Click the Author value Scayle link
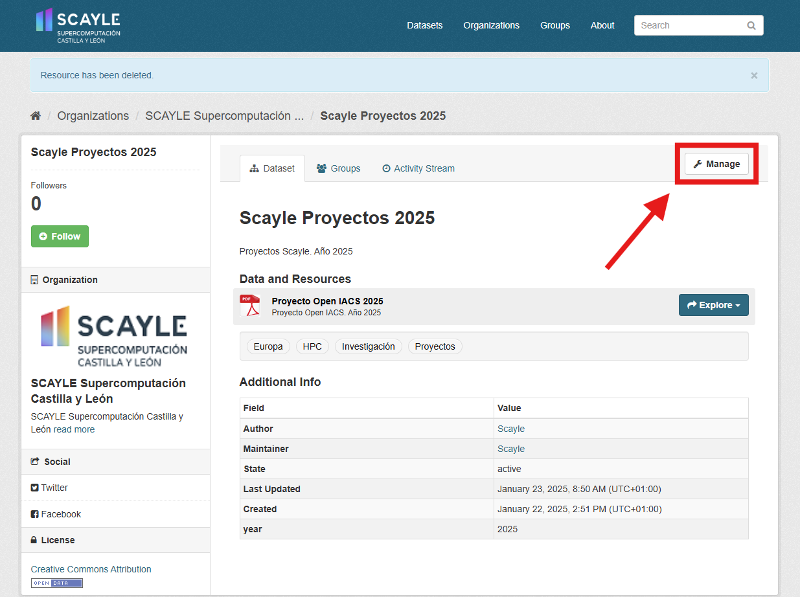 point(511,429)
